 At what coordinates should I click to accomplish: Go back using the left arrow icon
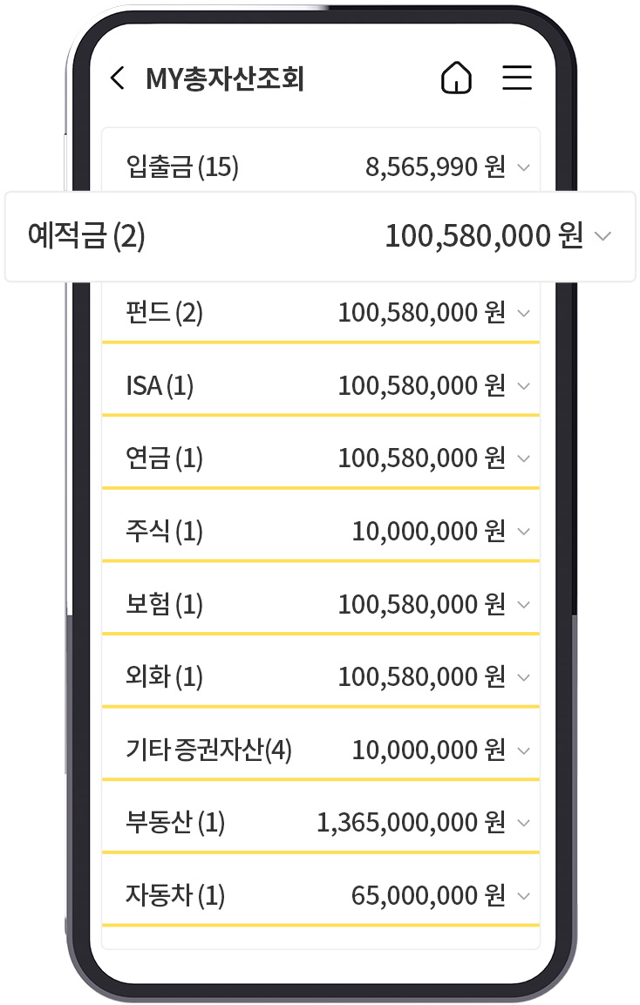118,78
